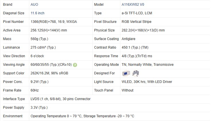Screen dimensions: 212x121
Task: Click the game controller Designed For icon
Action: 135,73
